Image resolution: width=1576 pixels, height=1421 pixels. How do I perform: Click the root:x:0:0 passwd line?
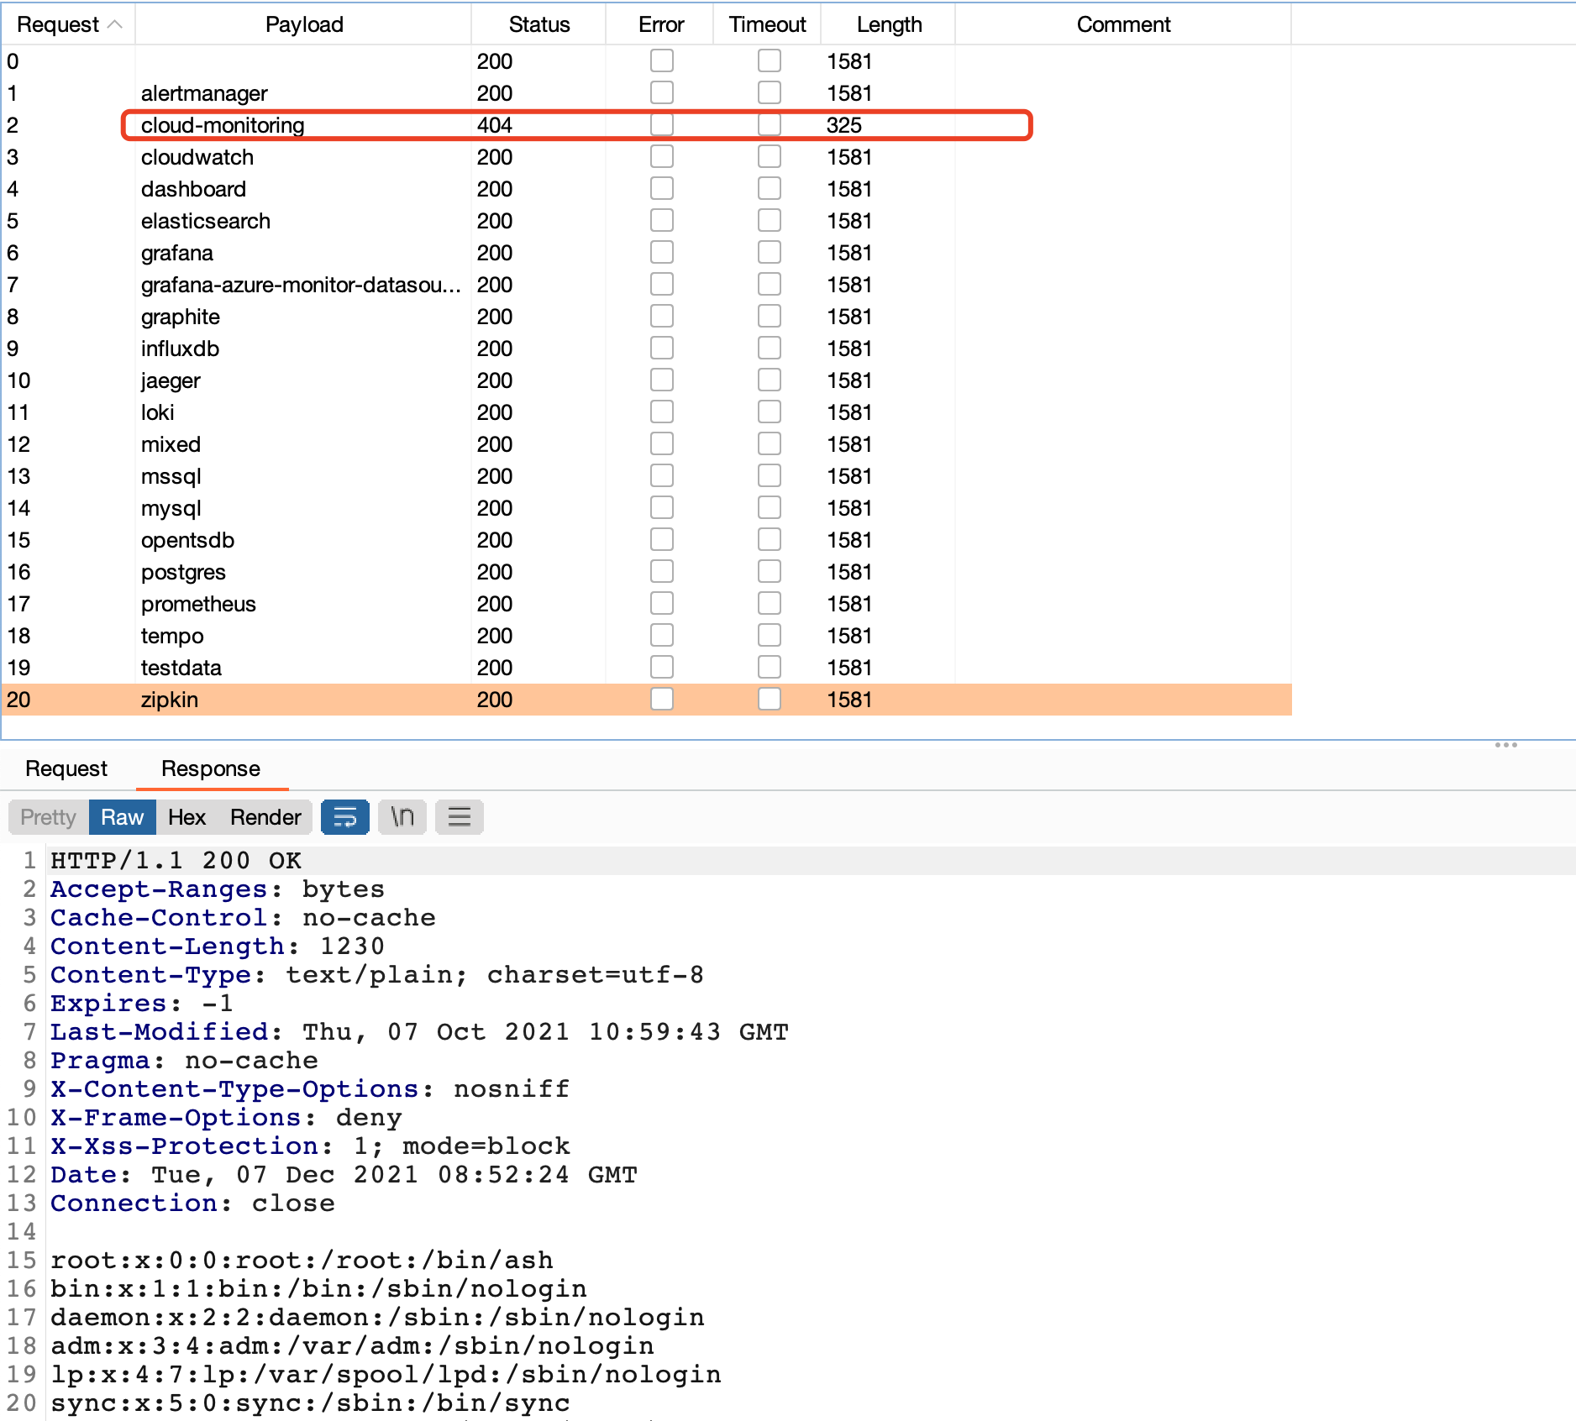[302, 1261]
